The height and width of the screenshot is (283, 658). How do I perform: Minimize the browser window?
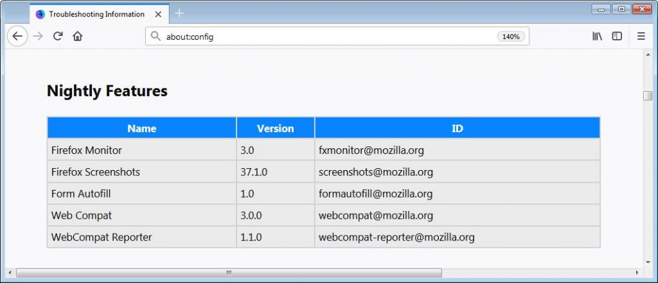coord(601,9)
